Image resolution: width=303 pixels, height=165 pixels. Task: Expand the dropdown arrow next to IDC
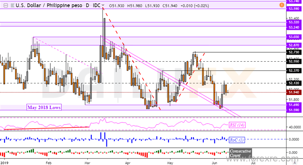[x=103, y=5]
